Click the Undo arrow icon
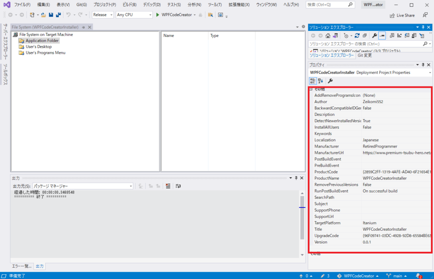This screenshot has width=434, height=279. [x=68, y=15]
